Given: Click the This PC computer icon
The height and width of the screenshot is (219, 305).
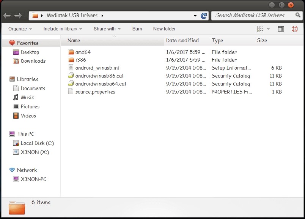Looking at the screenshot, I should point(12,134).
